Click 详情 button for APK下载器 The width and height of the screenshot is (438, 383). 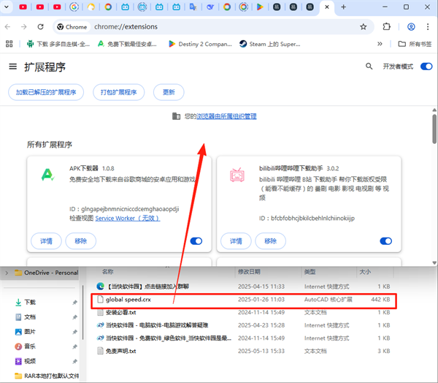tap(46, 241)
